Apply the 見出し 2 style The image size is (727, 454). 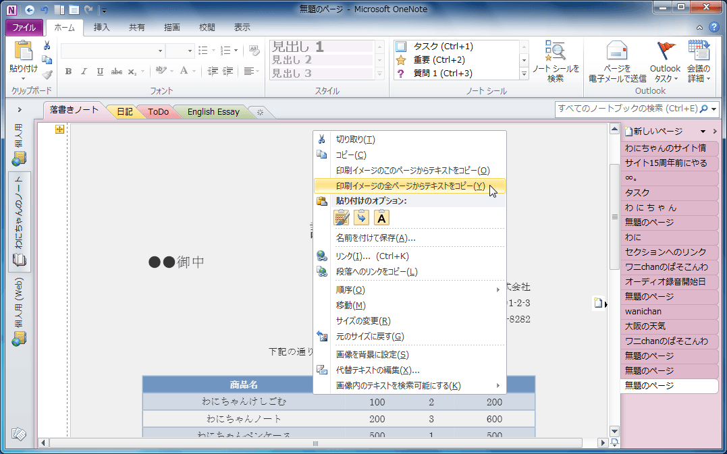coord(321,60)
